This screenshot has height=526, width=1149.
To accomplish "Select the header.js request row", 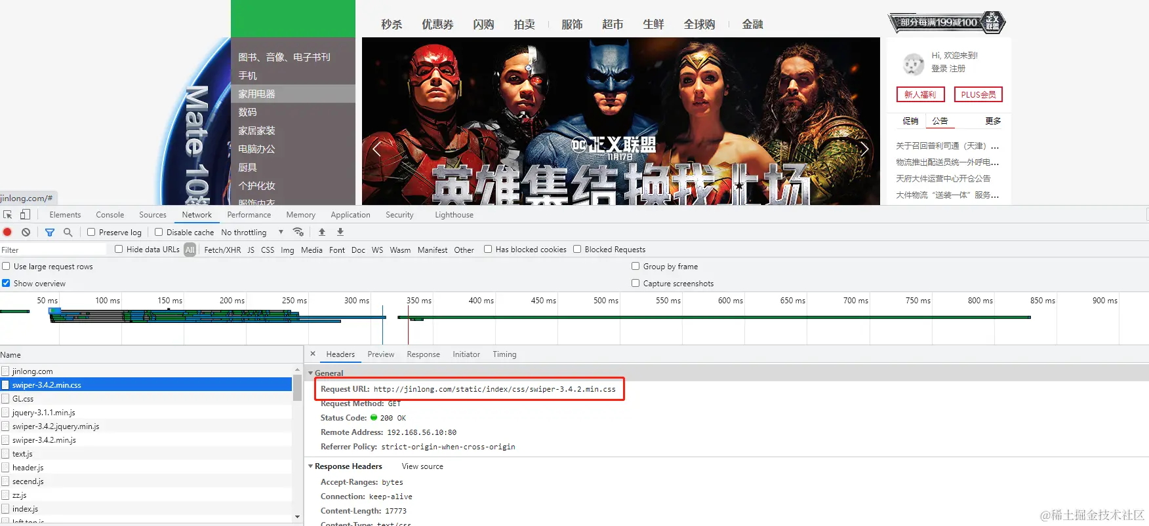I will point(146,467).
